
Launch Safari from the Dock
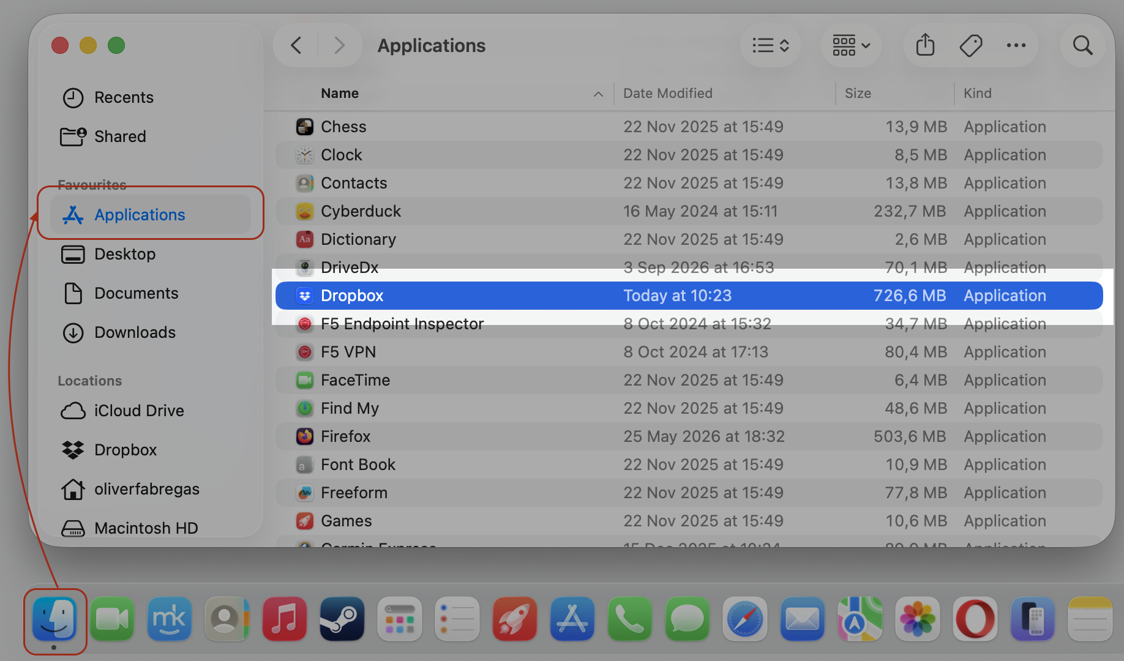745,619
